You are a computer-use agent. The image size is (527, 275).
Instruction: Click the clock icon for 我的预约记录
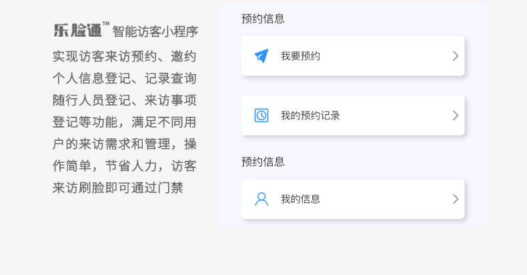261,115
